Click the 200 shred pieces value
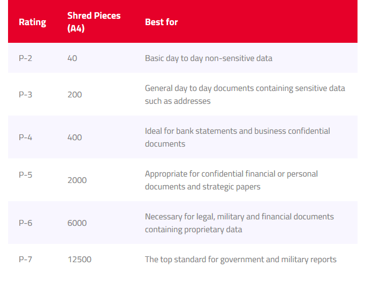The image size is (365, 290). (x=74, y=95)
